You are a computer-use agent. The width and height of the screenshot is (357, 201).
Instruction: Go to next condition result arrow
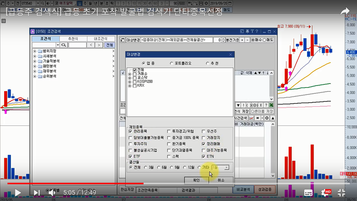tap(99, 45)
